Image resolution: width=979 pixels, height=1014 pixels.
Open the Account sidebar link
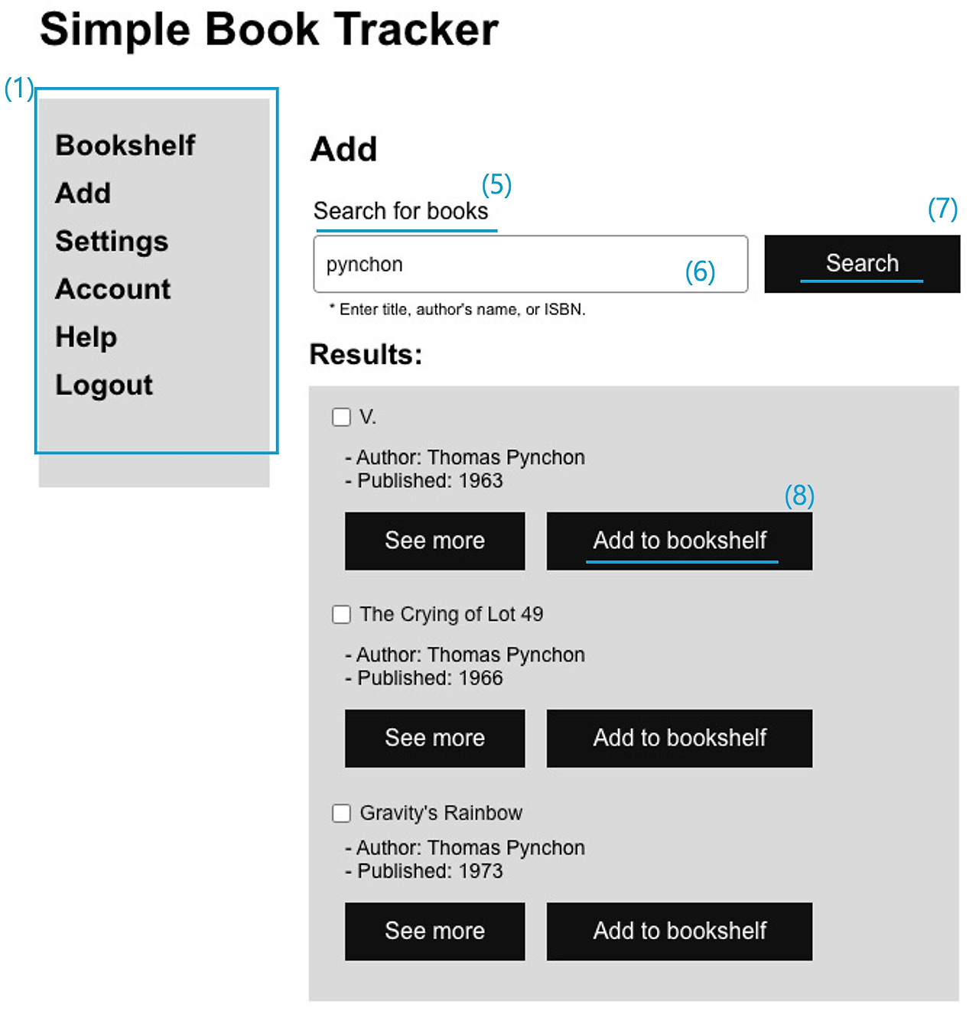pyautogui.click(x=113, y=289)
